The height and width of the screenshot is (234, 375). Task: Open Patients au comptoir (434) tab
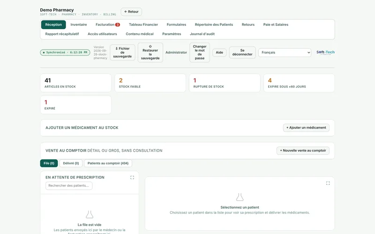(x=108, y=163)
